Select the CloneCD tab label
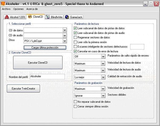Viewport: 160px width, 126px height. click(38, 17)
